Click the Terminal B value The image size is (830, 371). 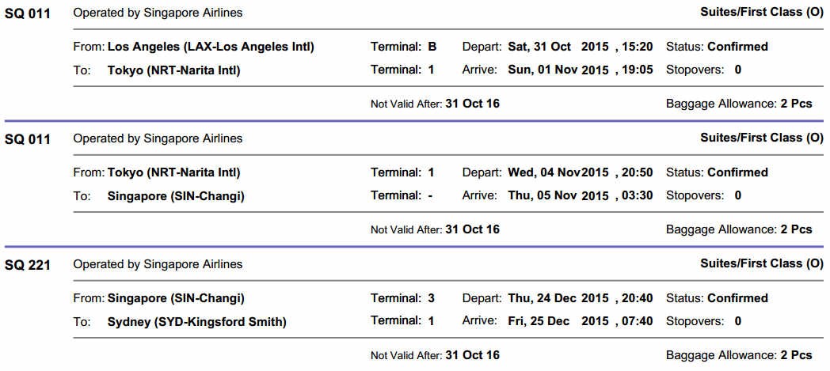432,47
